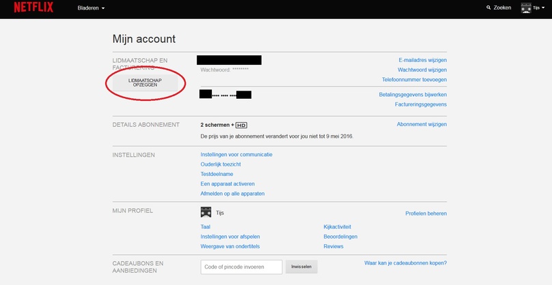Open Factureringsgegevens link
The image size is (552, 285).
(421, 104)
